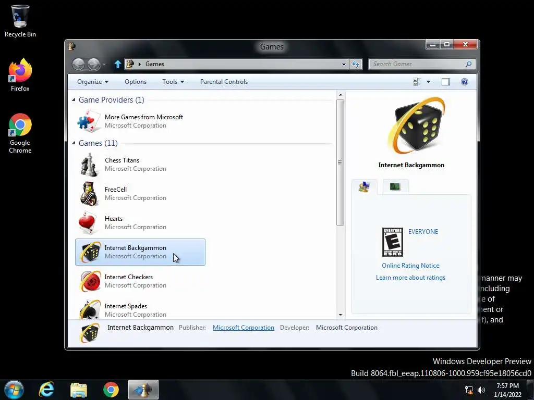Collapse the Game Providers group

74,99
